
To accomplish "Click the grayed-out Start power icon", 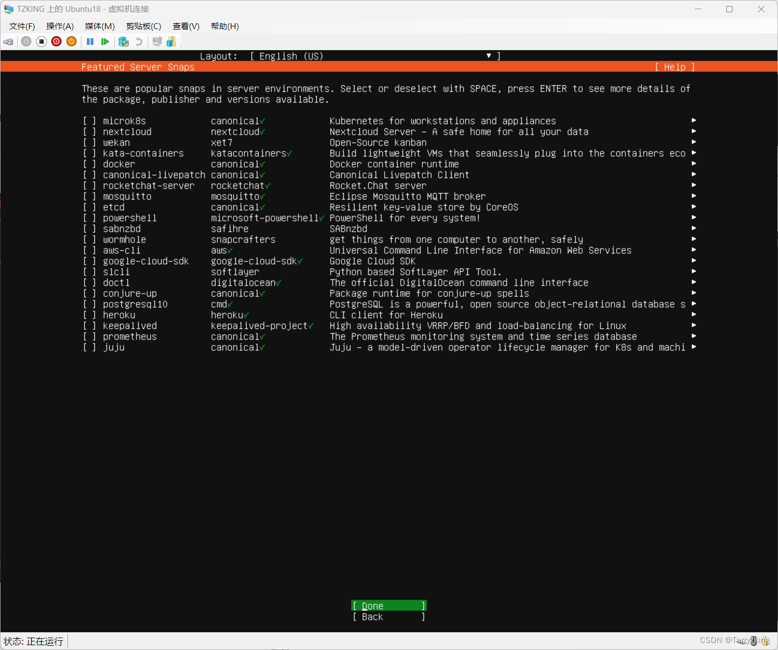I will [26, 42].
